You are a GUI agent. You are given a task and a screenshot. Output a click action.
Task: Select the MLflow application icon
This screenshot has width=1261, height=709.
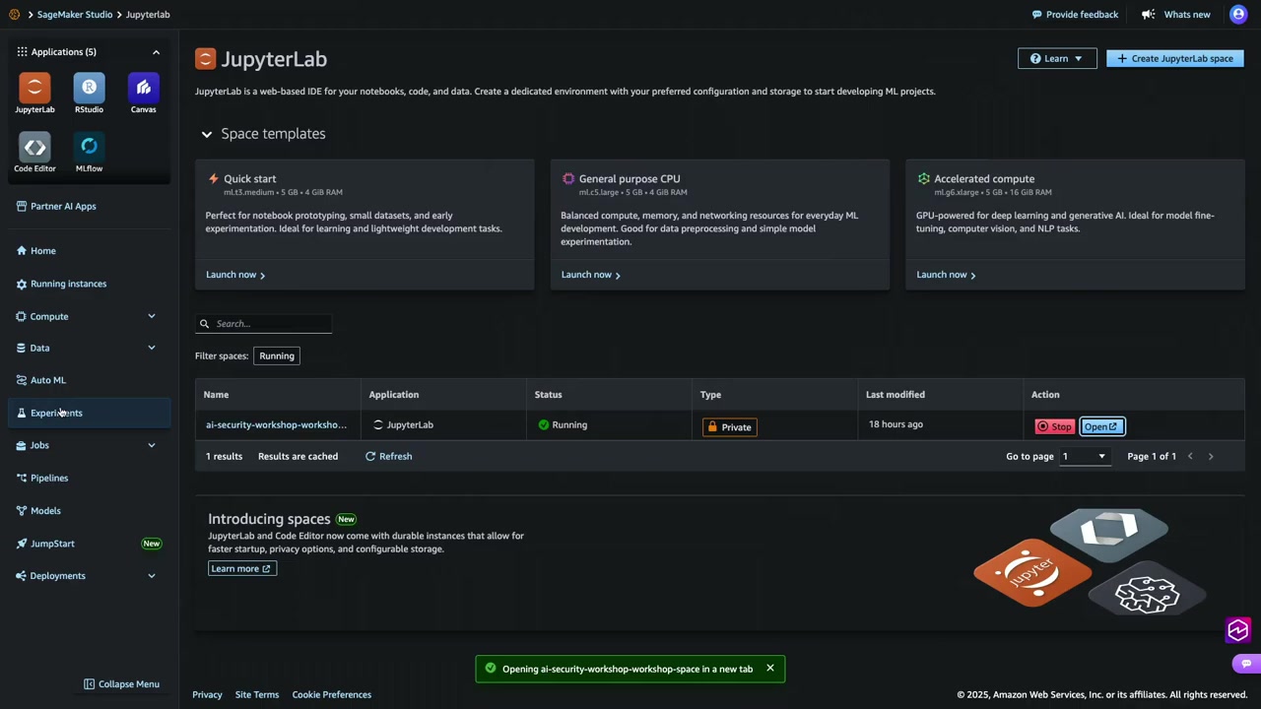[89, 149]
